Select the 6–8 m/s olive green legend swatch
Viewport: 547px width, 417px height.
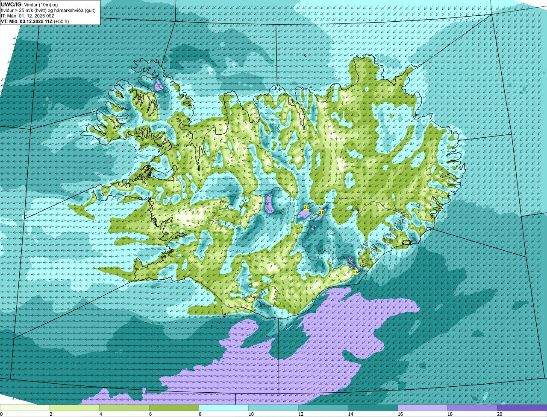click(x=174, y=408)
